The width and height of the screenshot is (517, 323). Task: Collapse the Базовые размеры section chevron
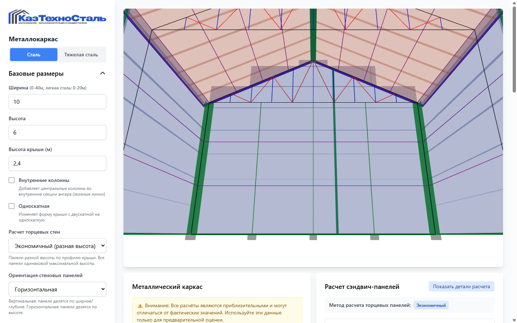[x=103, y=73]
